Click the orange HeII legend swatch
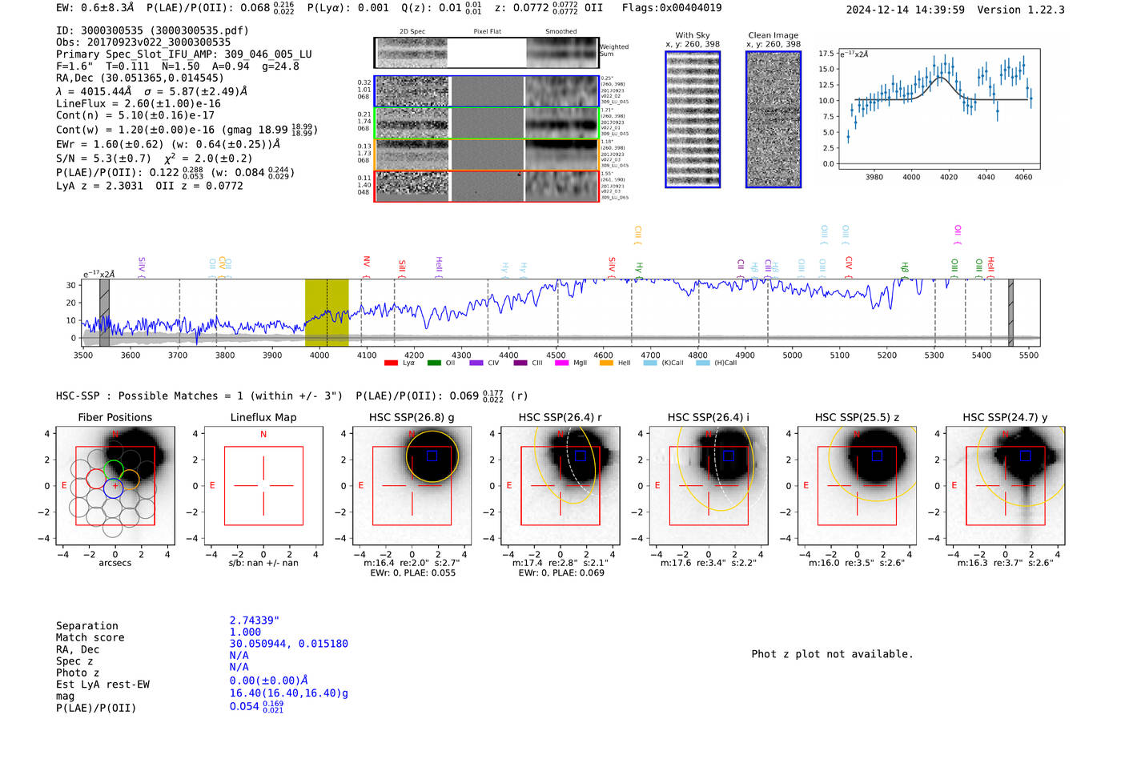 click(x=606, y=363)
